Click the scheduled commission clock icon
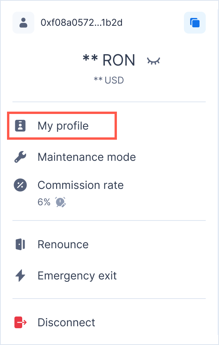This screenshot has width=219, height=345. pyautogui.click(x=60, y=202)
